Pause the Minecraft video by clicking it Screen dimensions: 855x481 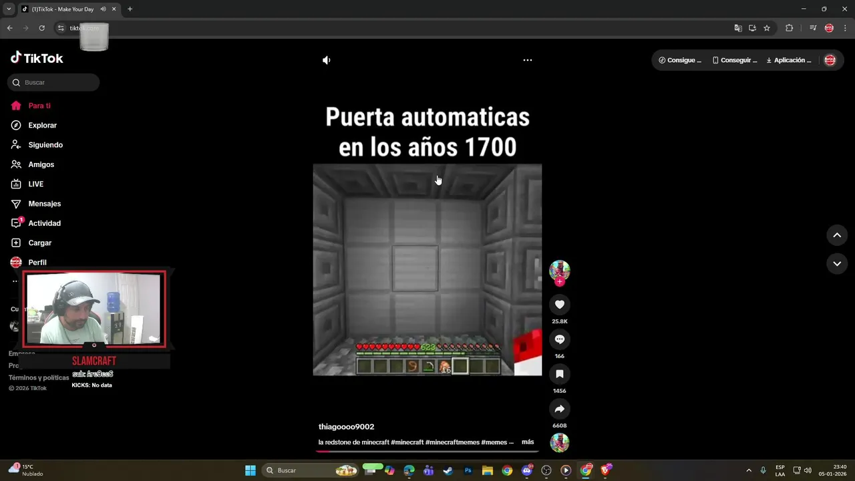point(427,270)
